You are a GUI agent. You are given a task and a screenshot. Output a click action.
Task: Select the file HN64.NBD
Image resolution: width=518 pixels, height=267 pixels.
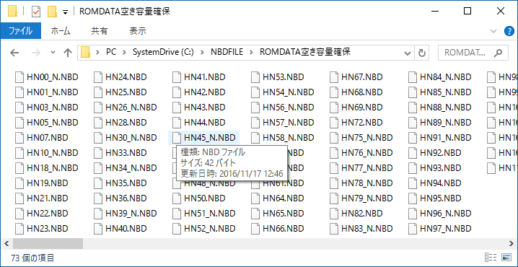pos(278,198)
